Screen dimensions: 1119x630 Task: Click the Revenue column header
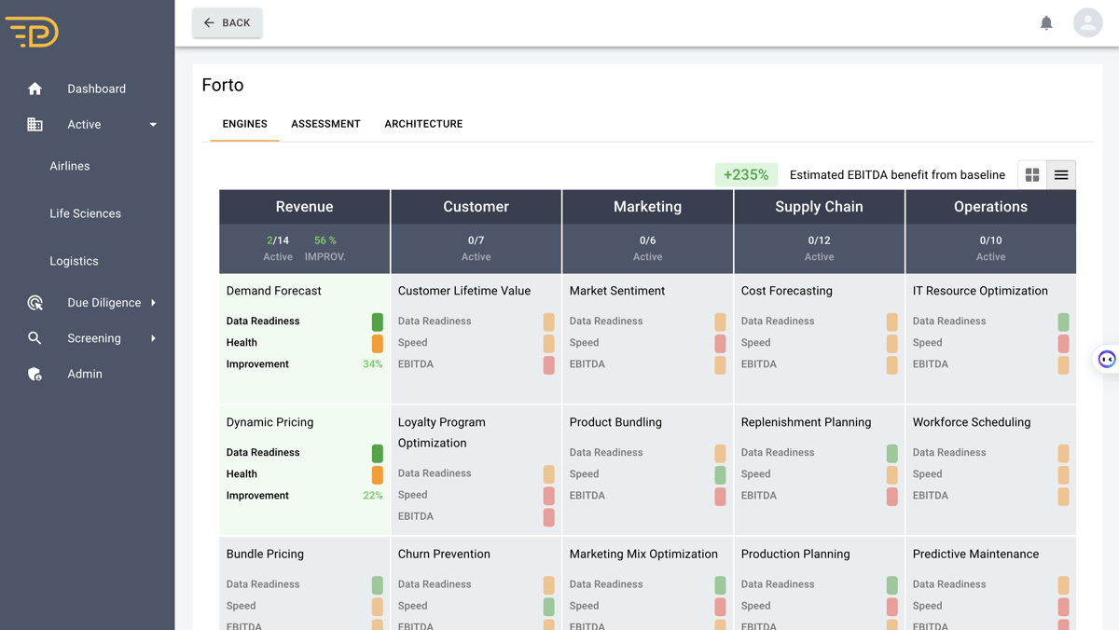click(305, 207)
